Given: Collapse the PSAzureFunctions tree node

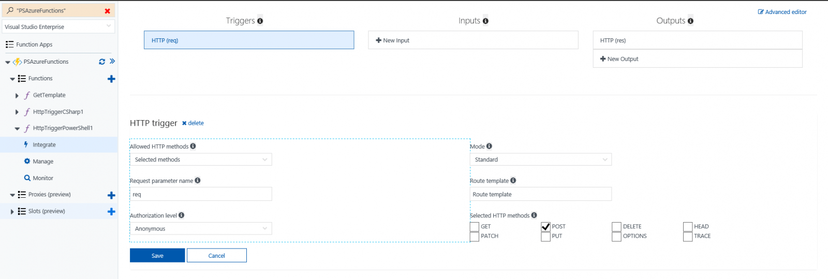Looking at the screenshot, I should pos(8,62).
